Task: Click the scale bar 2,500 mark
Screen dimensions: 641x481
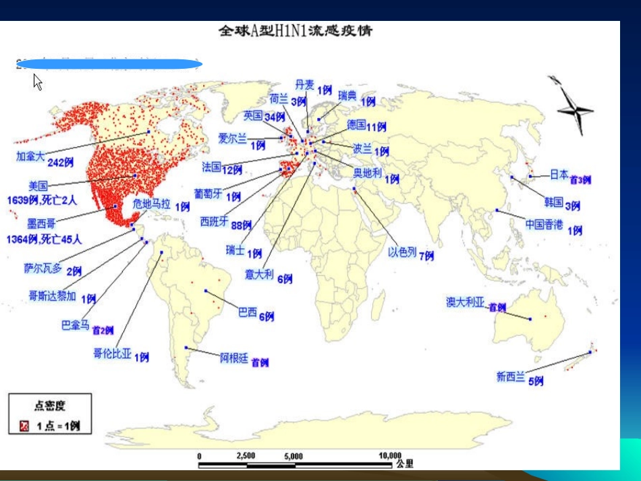Action: [x=246, y=455]
